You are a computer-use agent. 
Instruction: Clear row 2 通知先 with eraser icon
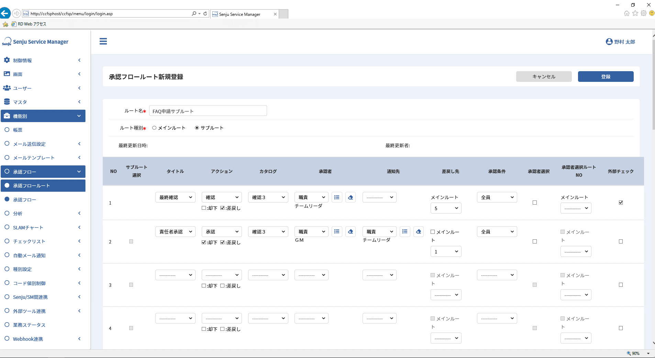click(x=419, y=232)
